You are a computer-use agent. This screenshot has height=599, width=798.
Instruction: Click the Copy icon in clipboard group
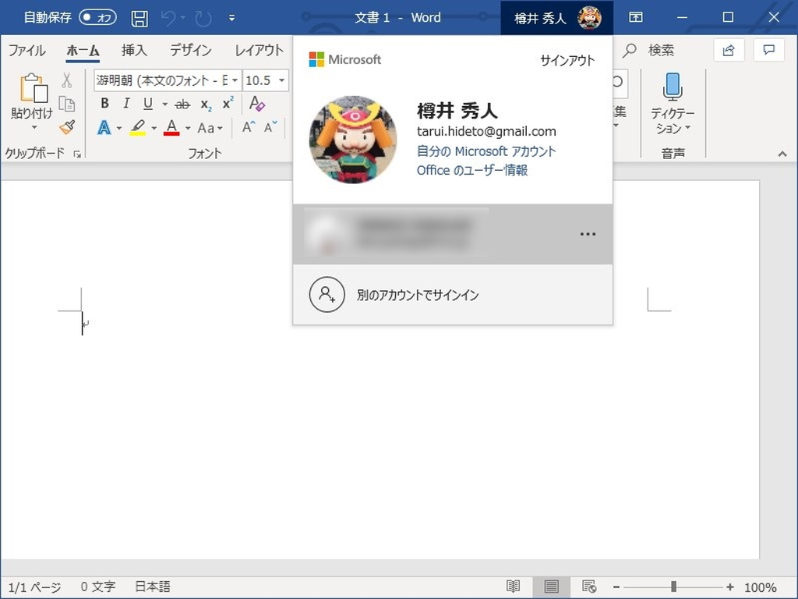67,103
